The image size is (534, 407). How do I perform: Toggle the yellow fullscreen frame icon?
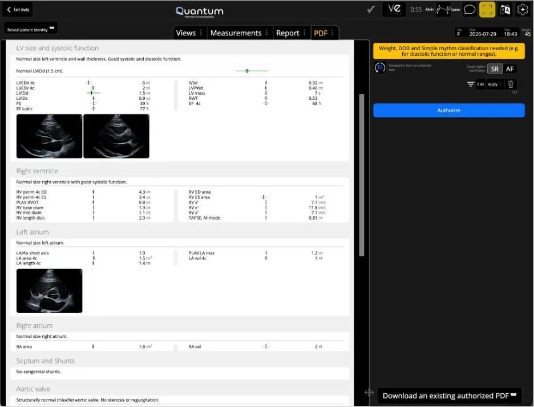coord(487,10)
